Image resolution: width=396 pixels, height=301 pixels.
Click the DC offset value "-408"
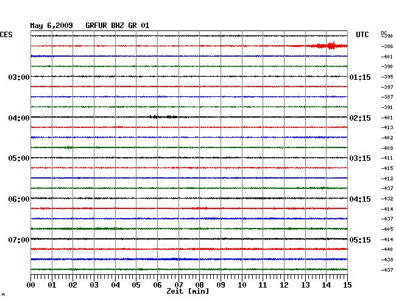pyautogui.click(x=387, y=148)
